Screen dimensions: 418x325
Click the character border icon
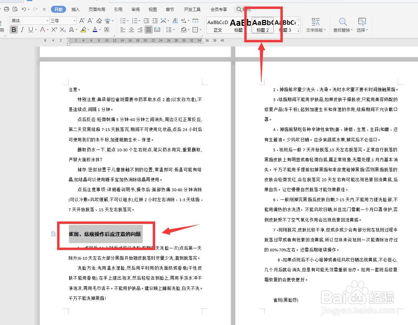[107, 30]
